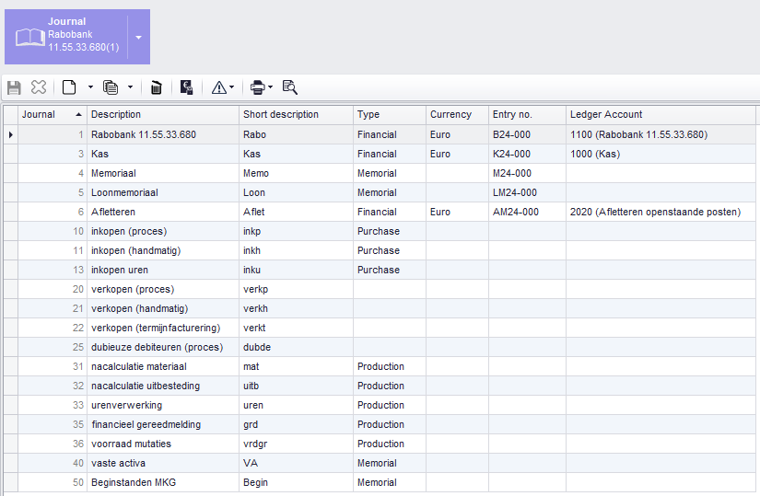Image resolution: width=760 pixels, height=496 pixels.
Task: Click the Type column header
Action: pos(390,115)
